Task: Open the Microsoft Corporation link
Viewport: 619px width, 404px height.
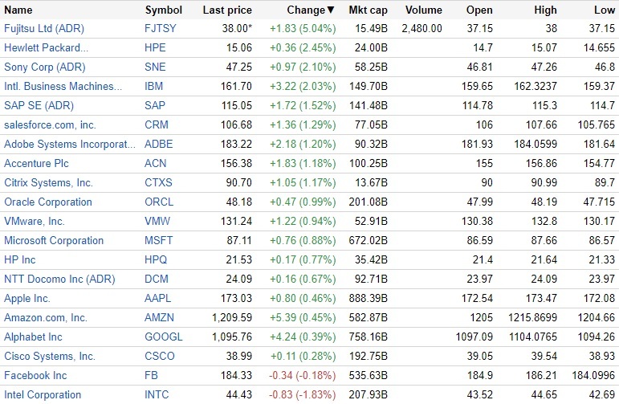Action: [x=54, y=240]
